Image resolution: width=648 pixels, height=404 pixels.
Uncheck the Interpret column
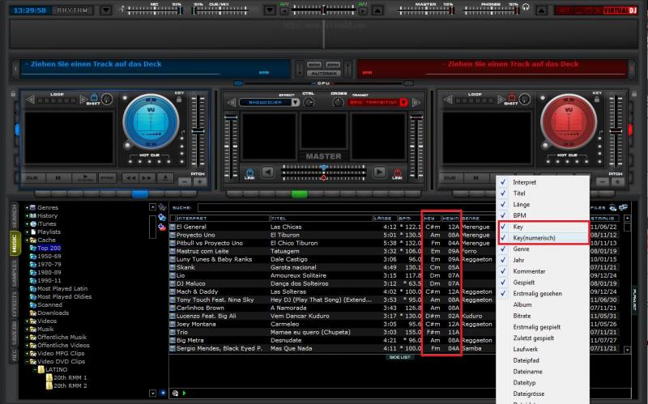point(544,182)
